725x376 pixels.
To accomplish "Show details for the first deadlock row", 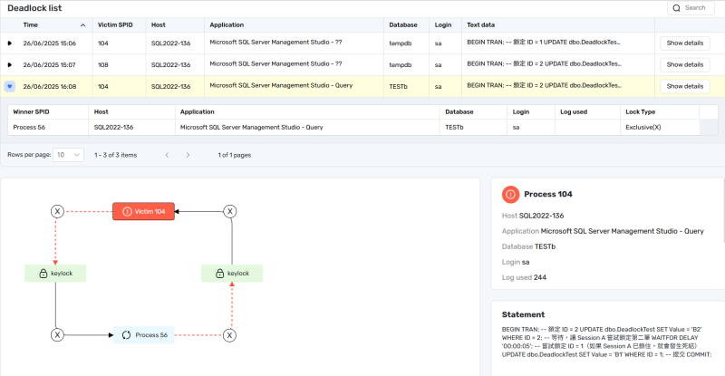I will [684, 43].
